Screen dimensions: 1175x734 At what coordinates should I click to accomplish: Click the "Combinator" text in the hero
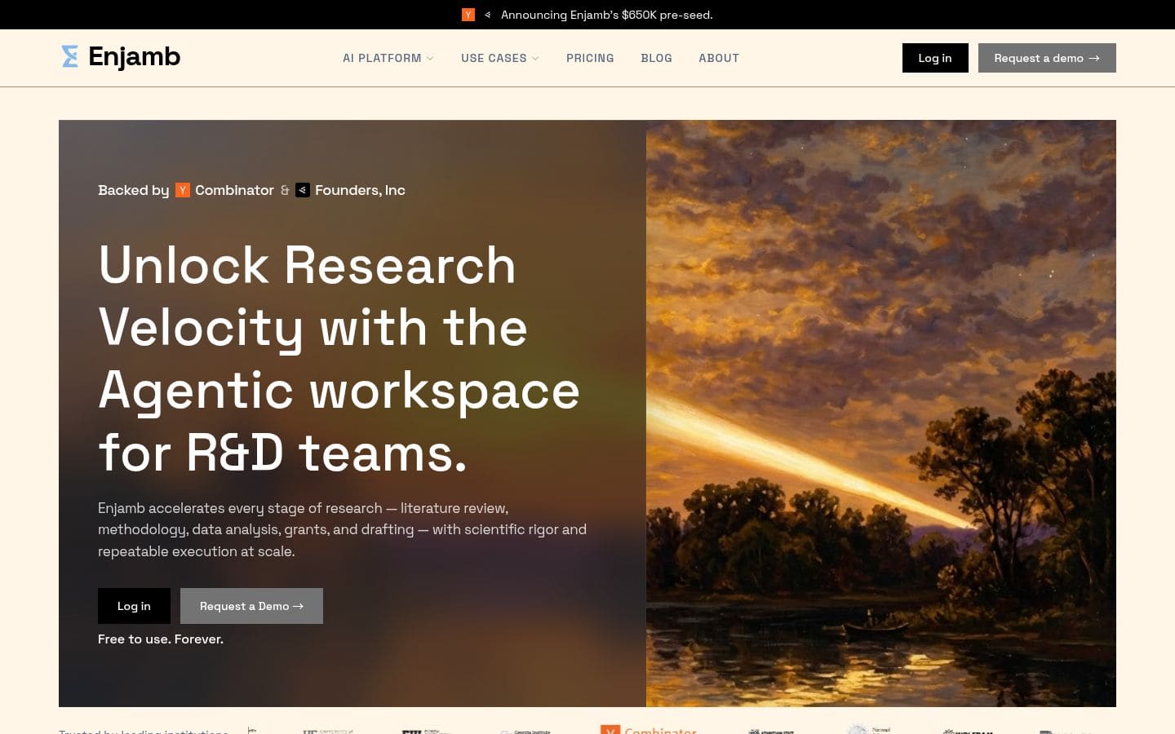coord(234,190)
